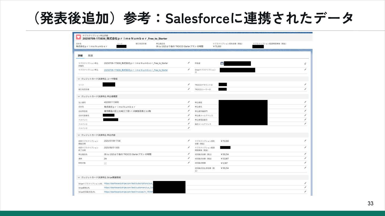Click the 申込商品名 value in 申込内容 section
This screenshot has width=385, height=216.
click(128, 154)
